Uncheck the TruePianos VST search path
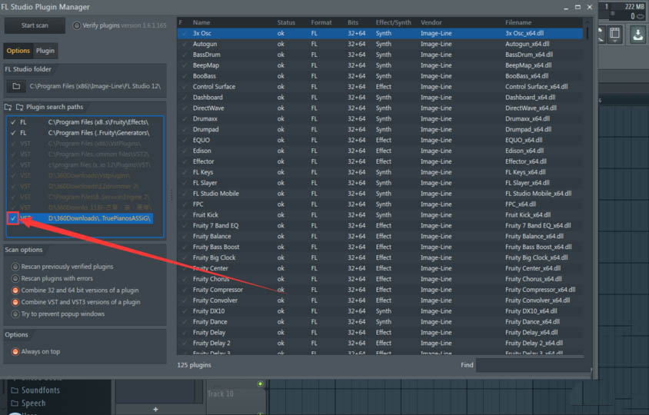Viewport: 649px width, 415px height. 13,218
